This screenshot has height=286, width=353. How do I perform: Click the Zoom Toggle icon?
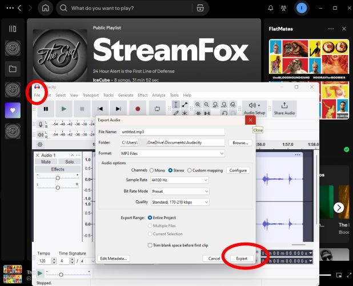point(233,105)
